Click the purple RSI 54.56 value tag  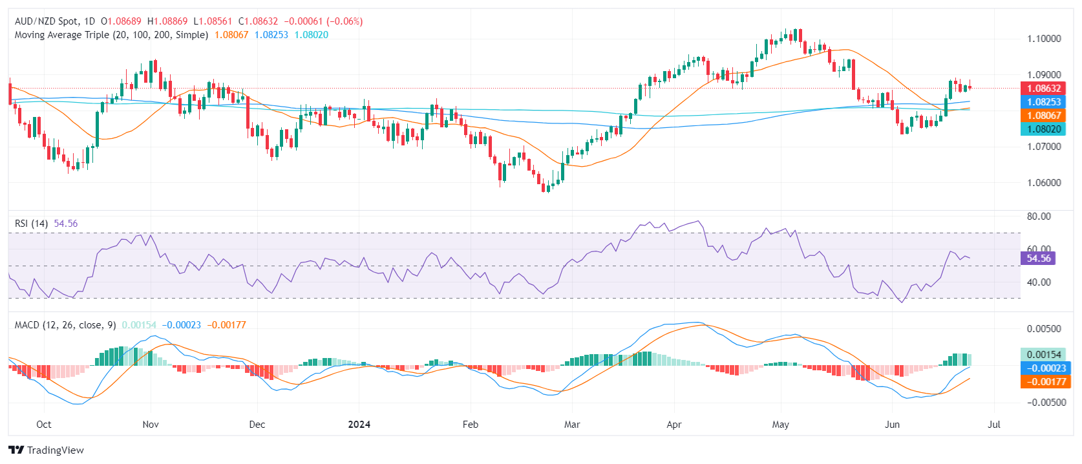pyautogui.click(x=1038, y=258)
